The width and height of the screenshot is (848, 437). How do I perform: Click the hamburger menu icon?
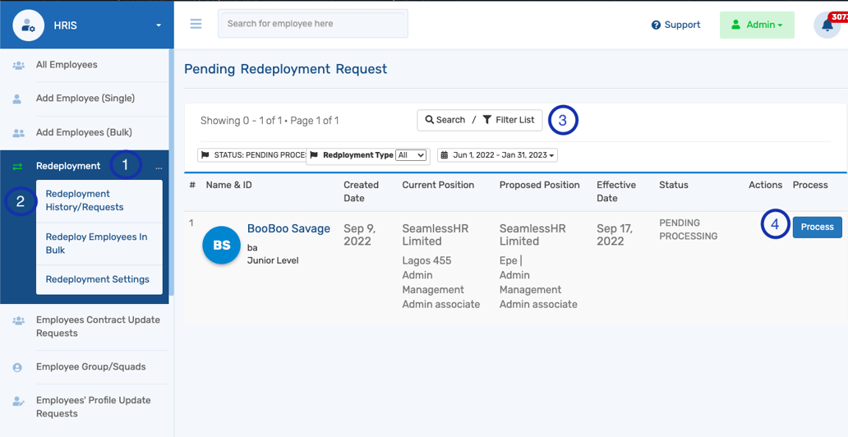click(x=196, y=24)
